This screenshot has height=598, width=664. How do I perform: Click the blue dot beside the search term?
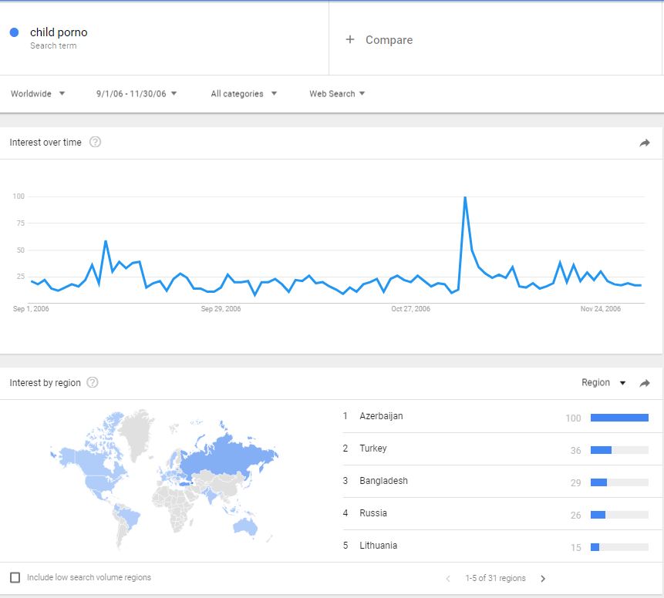pos(14,32)
